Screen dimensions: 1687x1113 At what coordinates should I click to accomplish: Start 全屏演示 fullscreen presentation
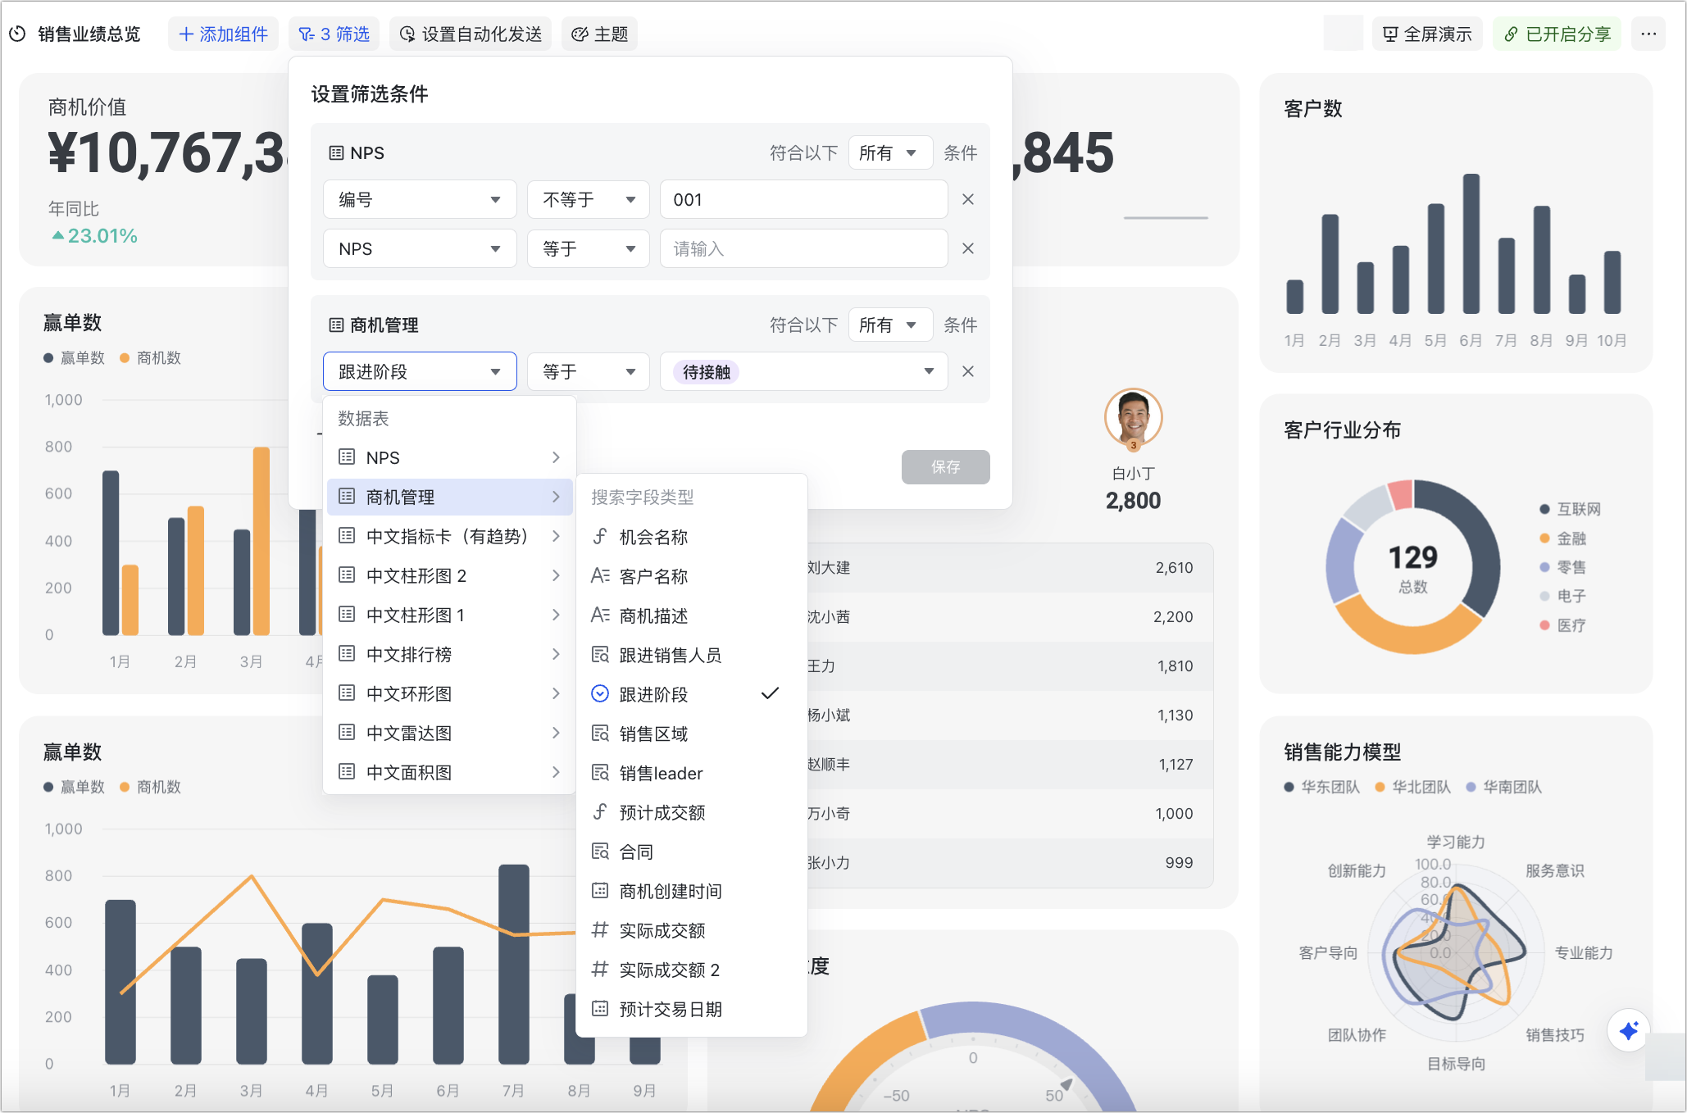(1427, 34)
